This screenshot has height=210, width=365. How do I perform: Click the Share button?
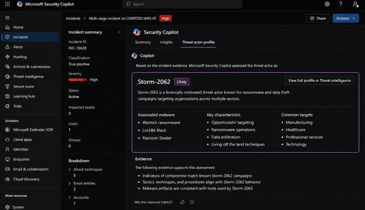(318, 18)
